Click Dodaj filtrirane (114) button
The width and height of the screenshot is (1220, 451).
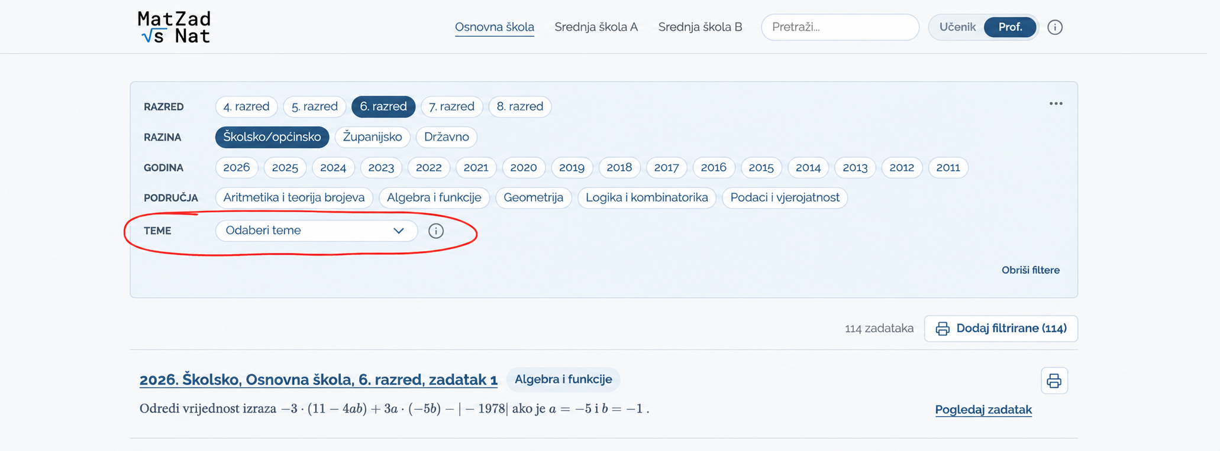(x=1001, y=329)
